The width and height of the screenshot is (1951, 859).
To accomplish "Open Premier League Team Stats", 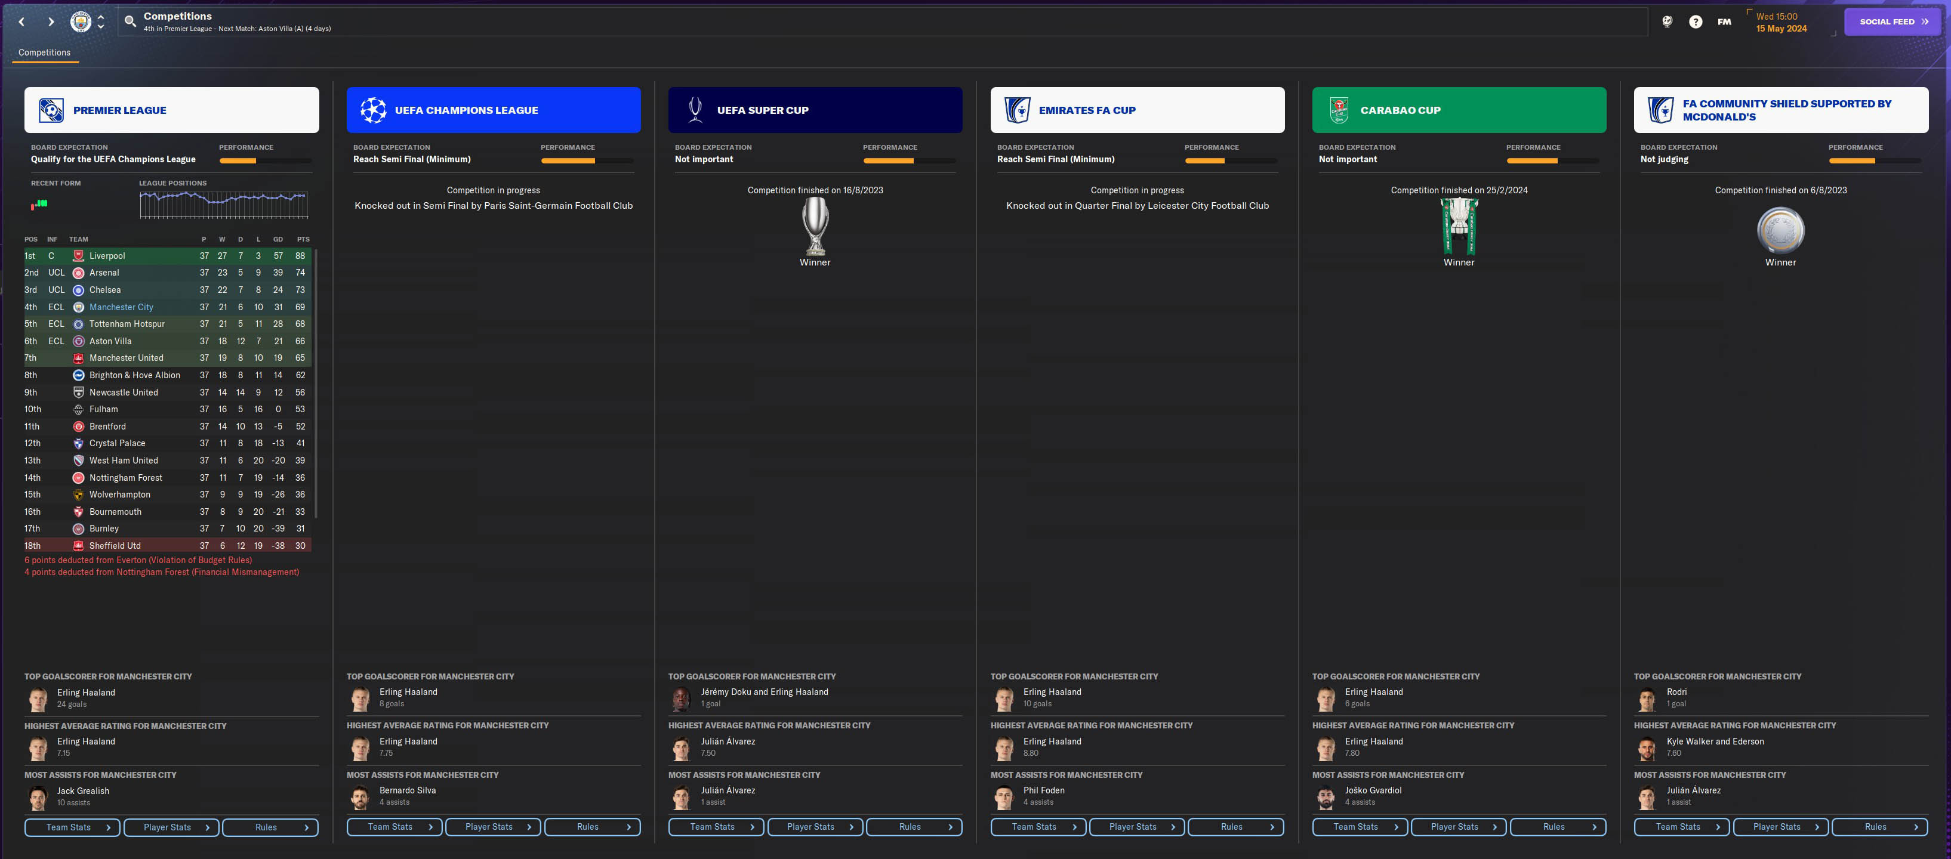I will (x=72, y=827).
